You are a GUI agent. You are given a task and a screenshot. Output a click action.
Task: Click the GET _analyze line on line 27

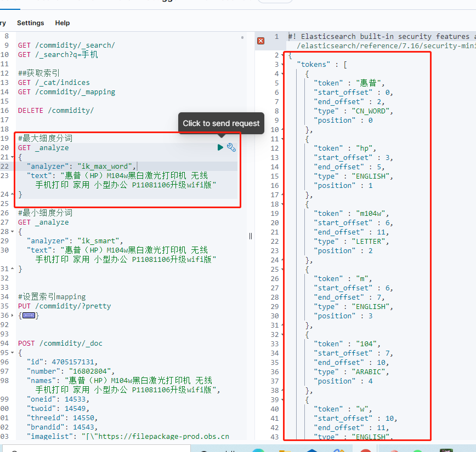43,222
